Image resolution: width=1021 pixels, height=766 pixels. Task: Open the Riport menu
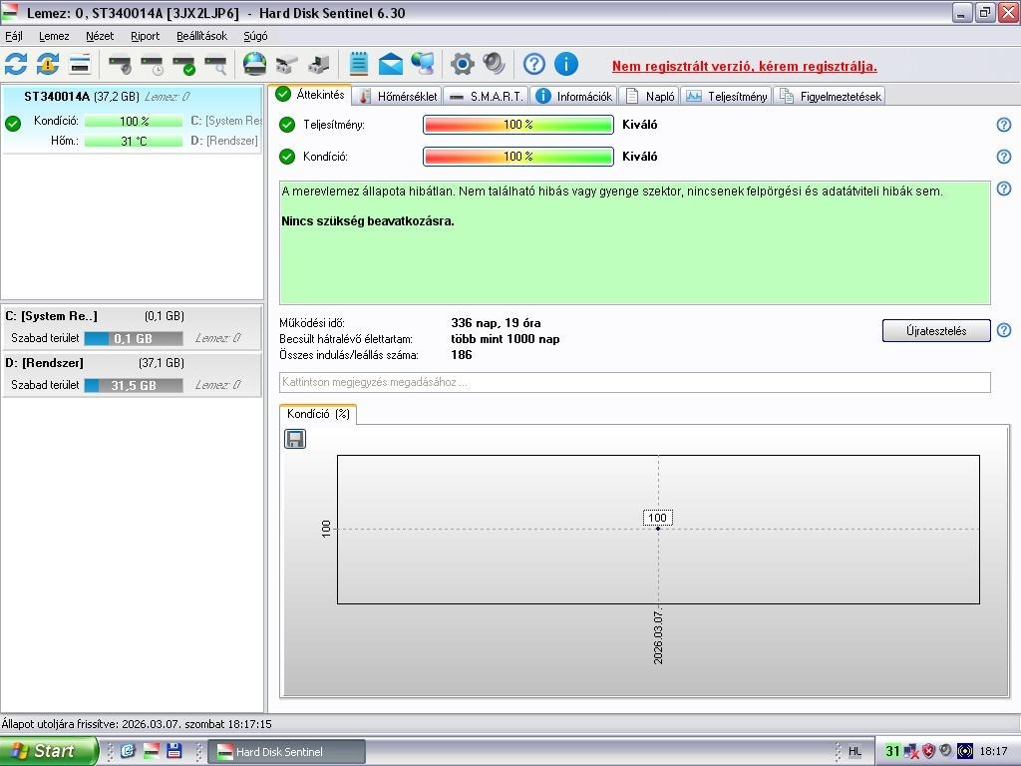(x=146, y=37)
